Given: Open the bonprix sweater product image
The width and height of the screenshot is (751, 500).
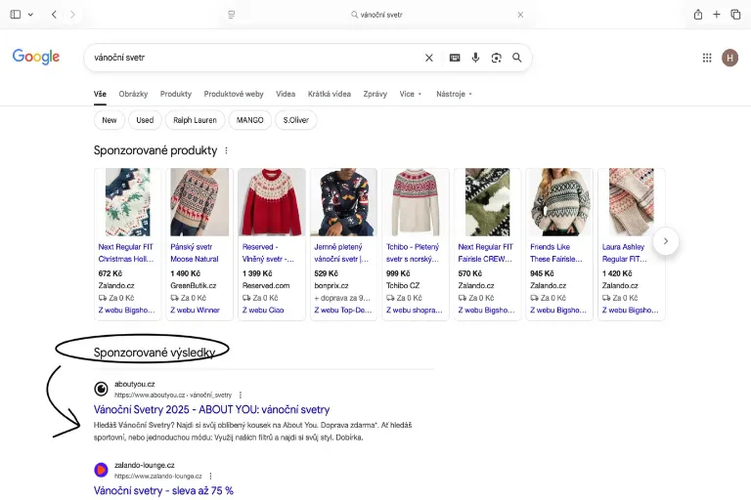Looking at the screenshot, I should 343,202.
